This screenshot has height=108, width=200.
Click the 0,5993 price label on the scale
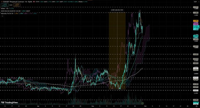(196, 100)
